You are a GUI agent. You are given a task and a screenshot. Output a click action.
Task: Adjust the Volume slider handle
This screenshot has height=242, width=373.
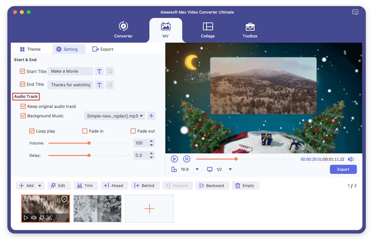[89, 143]
